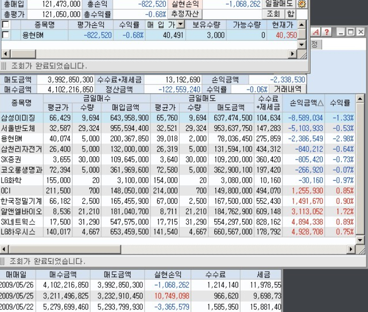
Task: Click the 용현BM current price 40,350
Action: coord(286,35)
